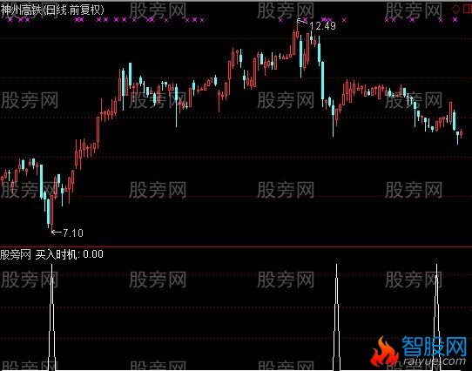Click the red diamond icon at chart corner
This screenshot has width=472, height=371.
coord(456,9)
